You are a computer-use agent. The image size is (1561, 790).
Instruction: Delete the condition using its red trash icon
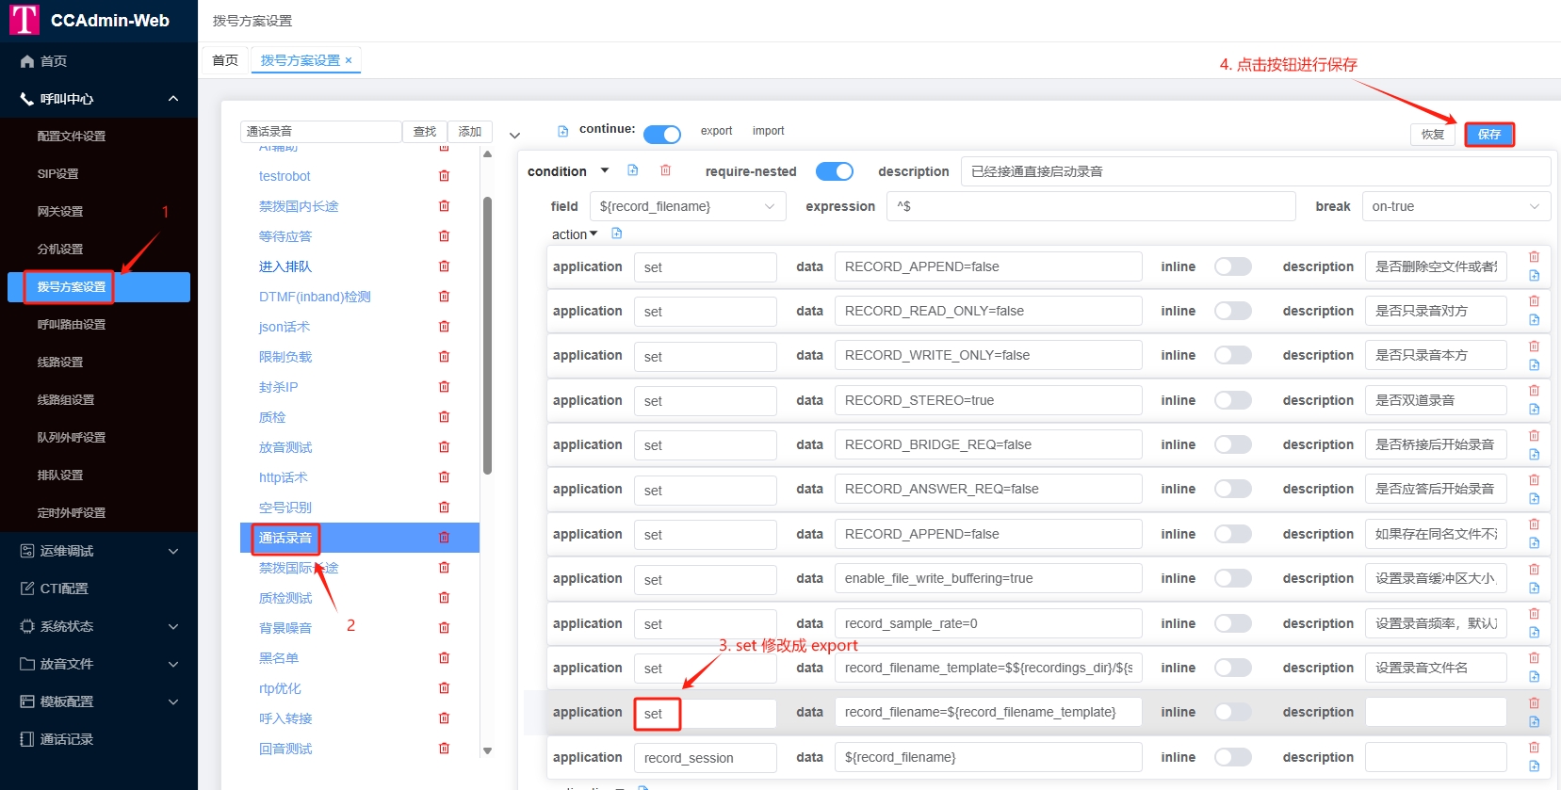click(x=665, y=170)
